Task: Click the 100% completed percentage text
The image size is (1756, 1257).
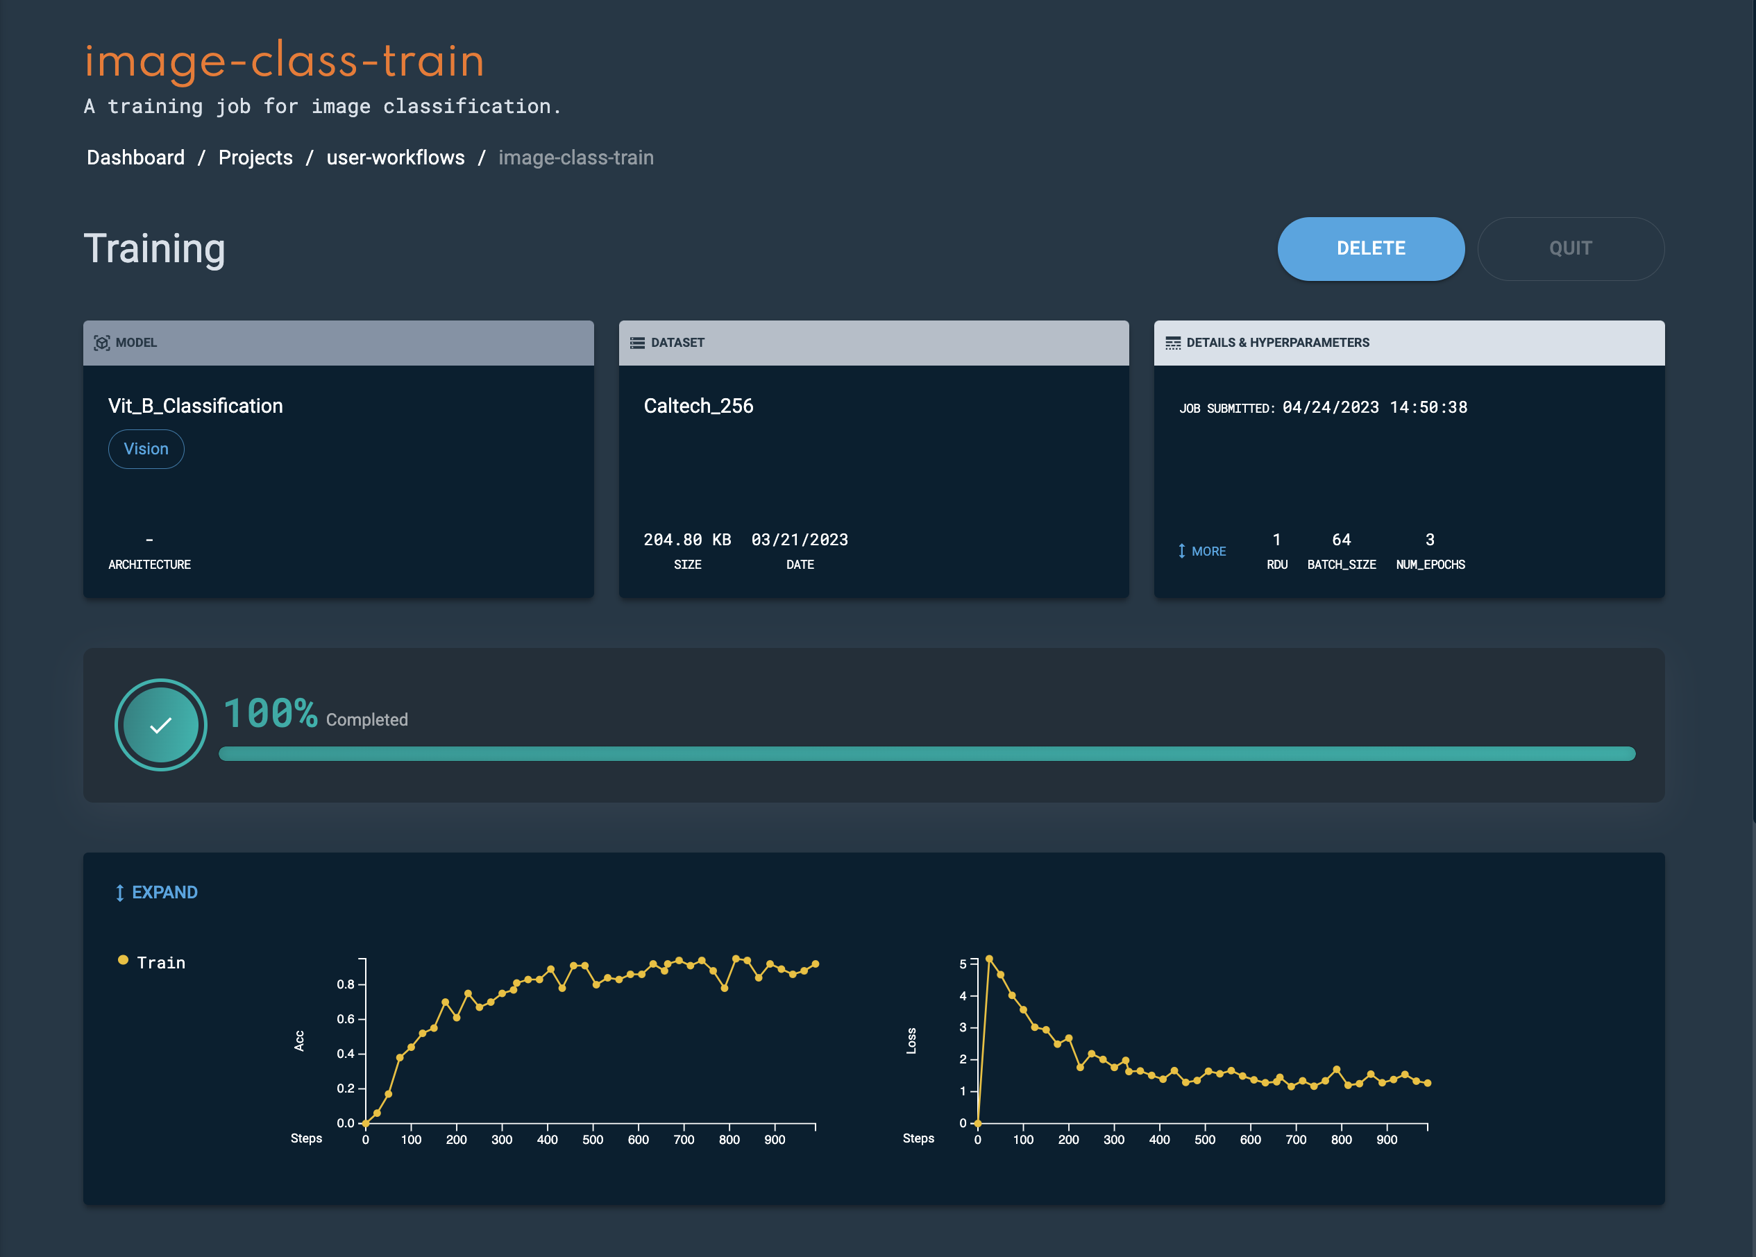Action: 270,713
